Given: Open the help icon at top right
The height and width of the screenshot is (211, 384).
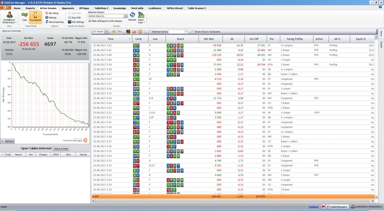Looking at the screenshot, I should pyautogui.click(x=380, y=7).
